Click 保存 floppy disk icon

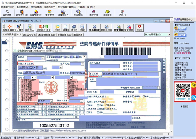82,28
